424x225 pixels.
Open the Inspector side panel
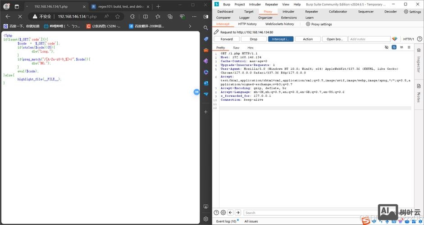419,60
